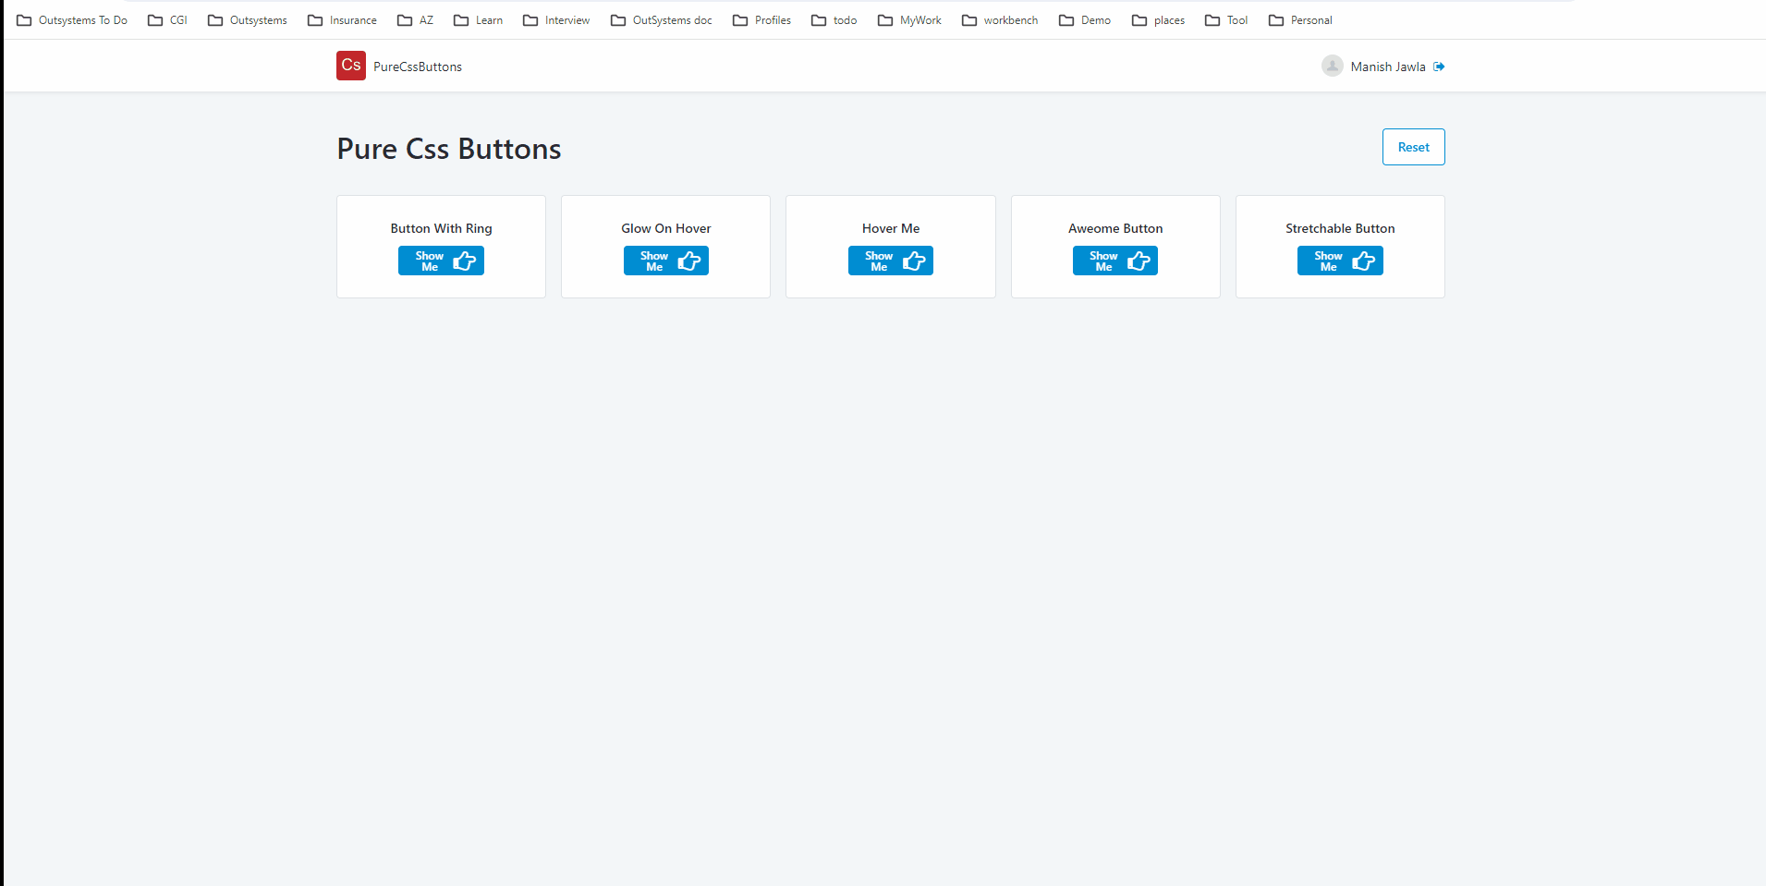Click Show Me under Stretchable Button

pyautogui.click(x=1340, y=261)
